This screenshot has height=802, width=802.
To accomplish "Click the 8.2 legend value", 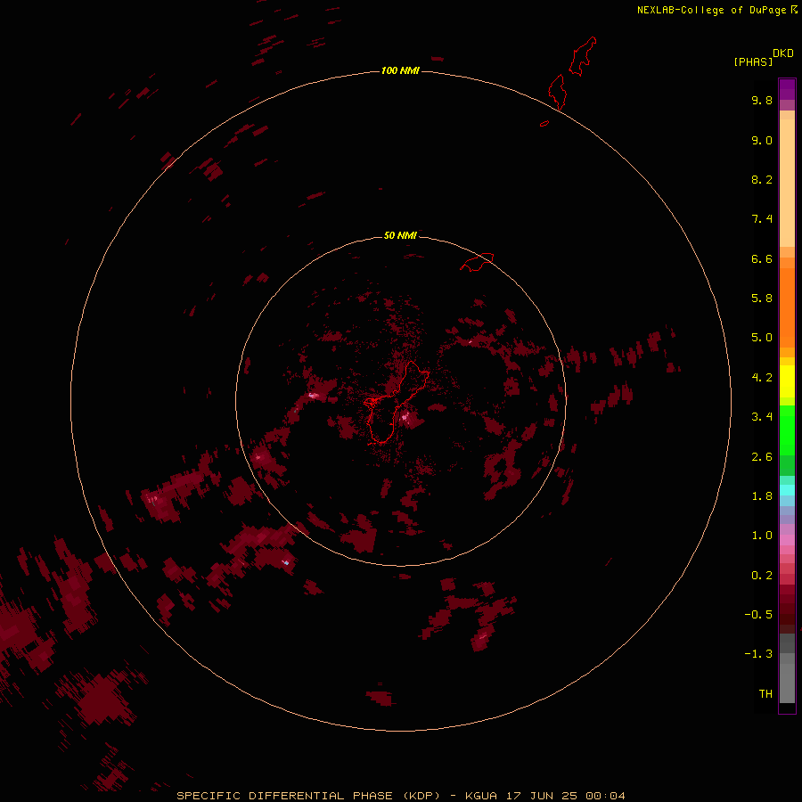I will click(x=762, y=179).
